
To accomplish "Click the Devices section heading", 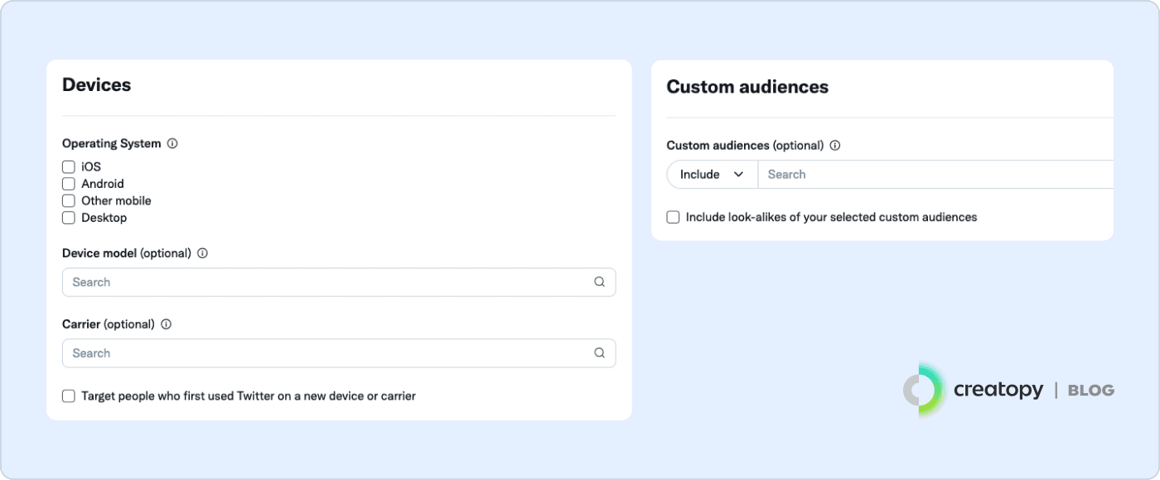I will (x=97, y=84).
